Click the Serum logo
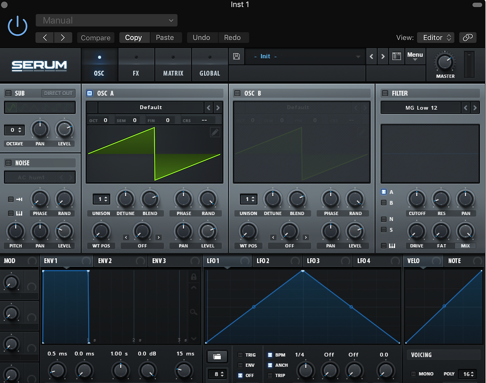486x383 pixels. point(39,66)
